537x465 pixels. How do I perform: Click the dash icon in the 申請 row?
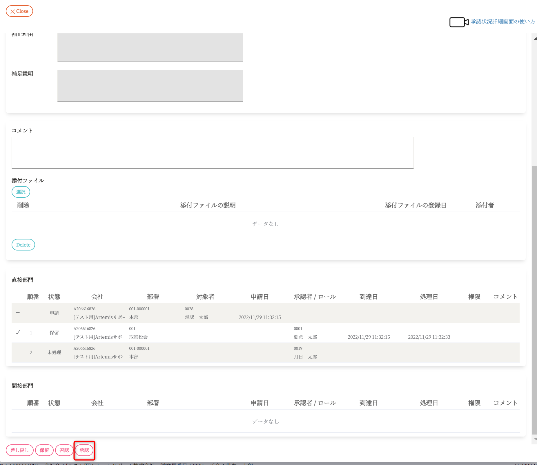[x=18, y=313]
